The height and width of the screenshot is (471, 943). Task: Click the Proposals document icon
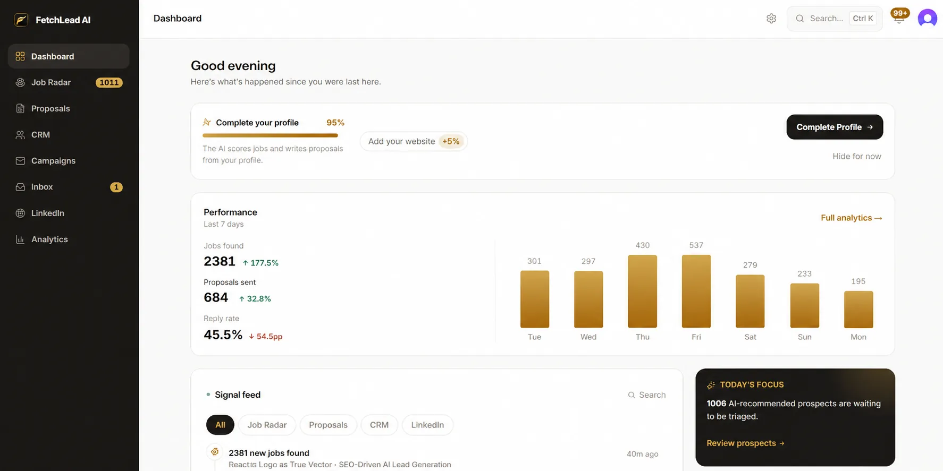[20, 108]
